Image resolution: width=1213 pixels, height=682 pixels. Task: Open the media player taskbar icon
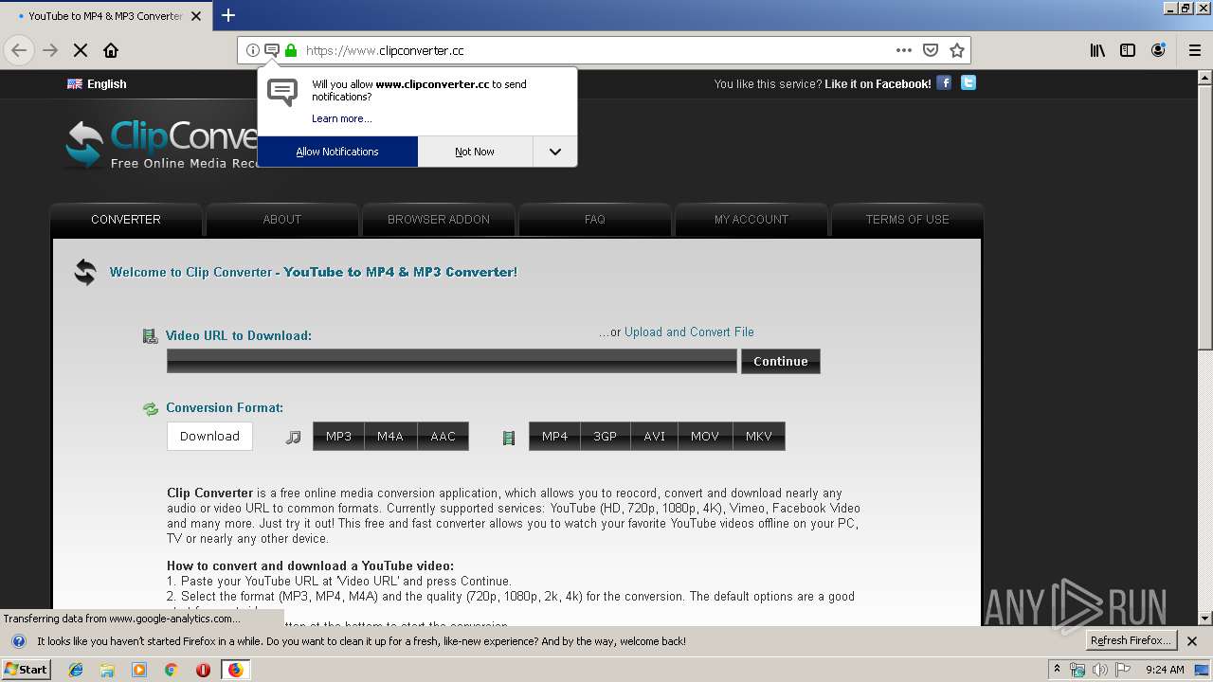(139, 670)
